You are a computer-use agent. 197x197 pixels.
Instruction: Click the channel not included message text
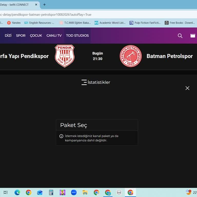coord(92,138)
